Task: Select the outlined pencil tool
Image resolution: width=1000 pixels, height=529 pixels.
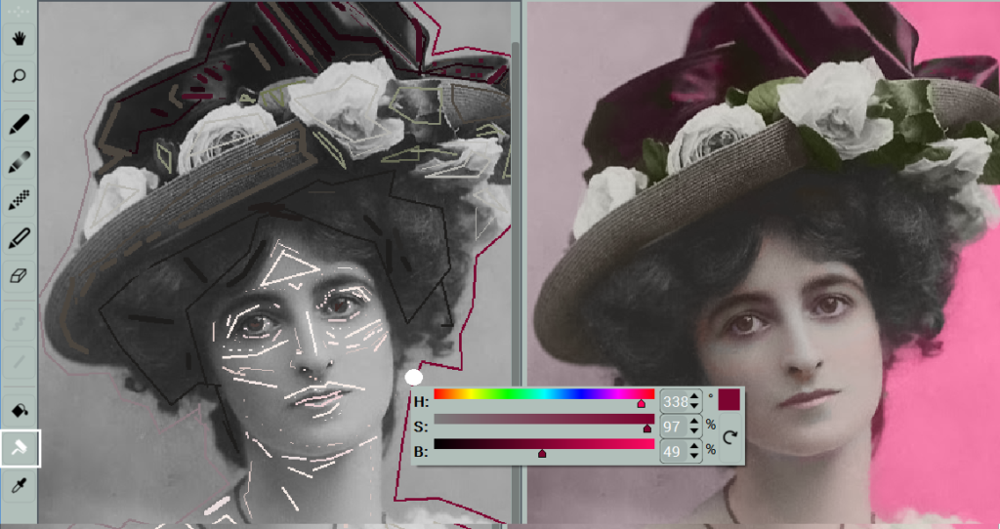Action: pos(20,238)
